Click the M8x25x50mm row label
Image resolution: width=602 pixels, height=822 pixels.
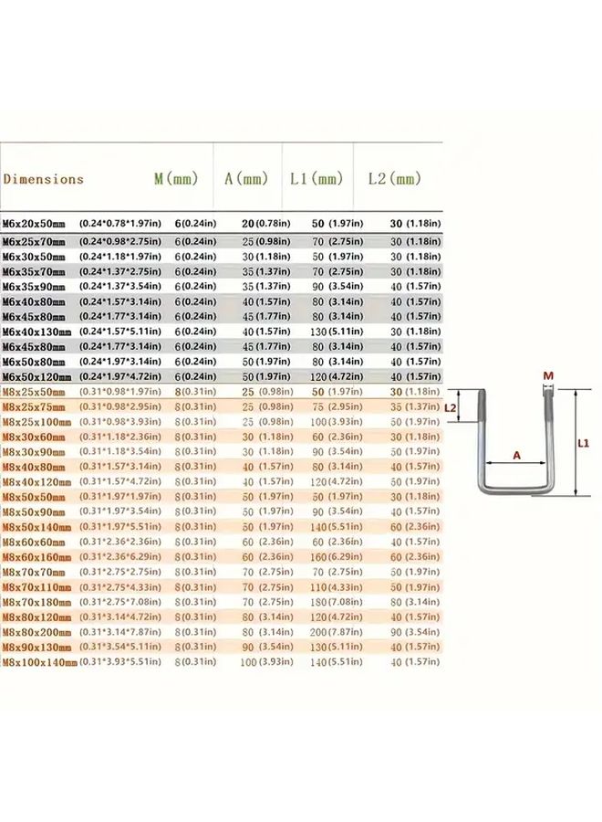point(36,392)
